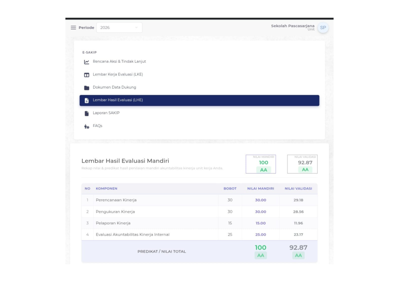Click the 28.56 validation value
The height and width of the screenshot is (282, 399).
298,211
